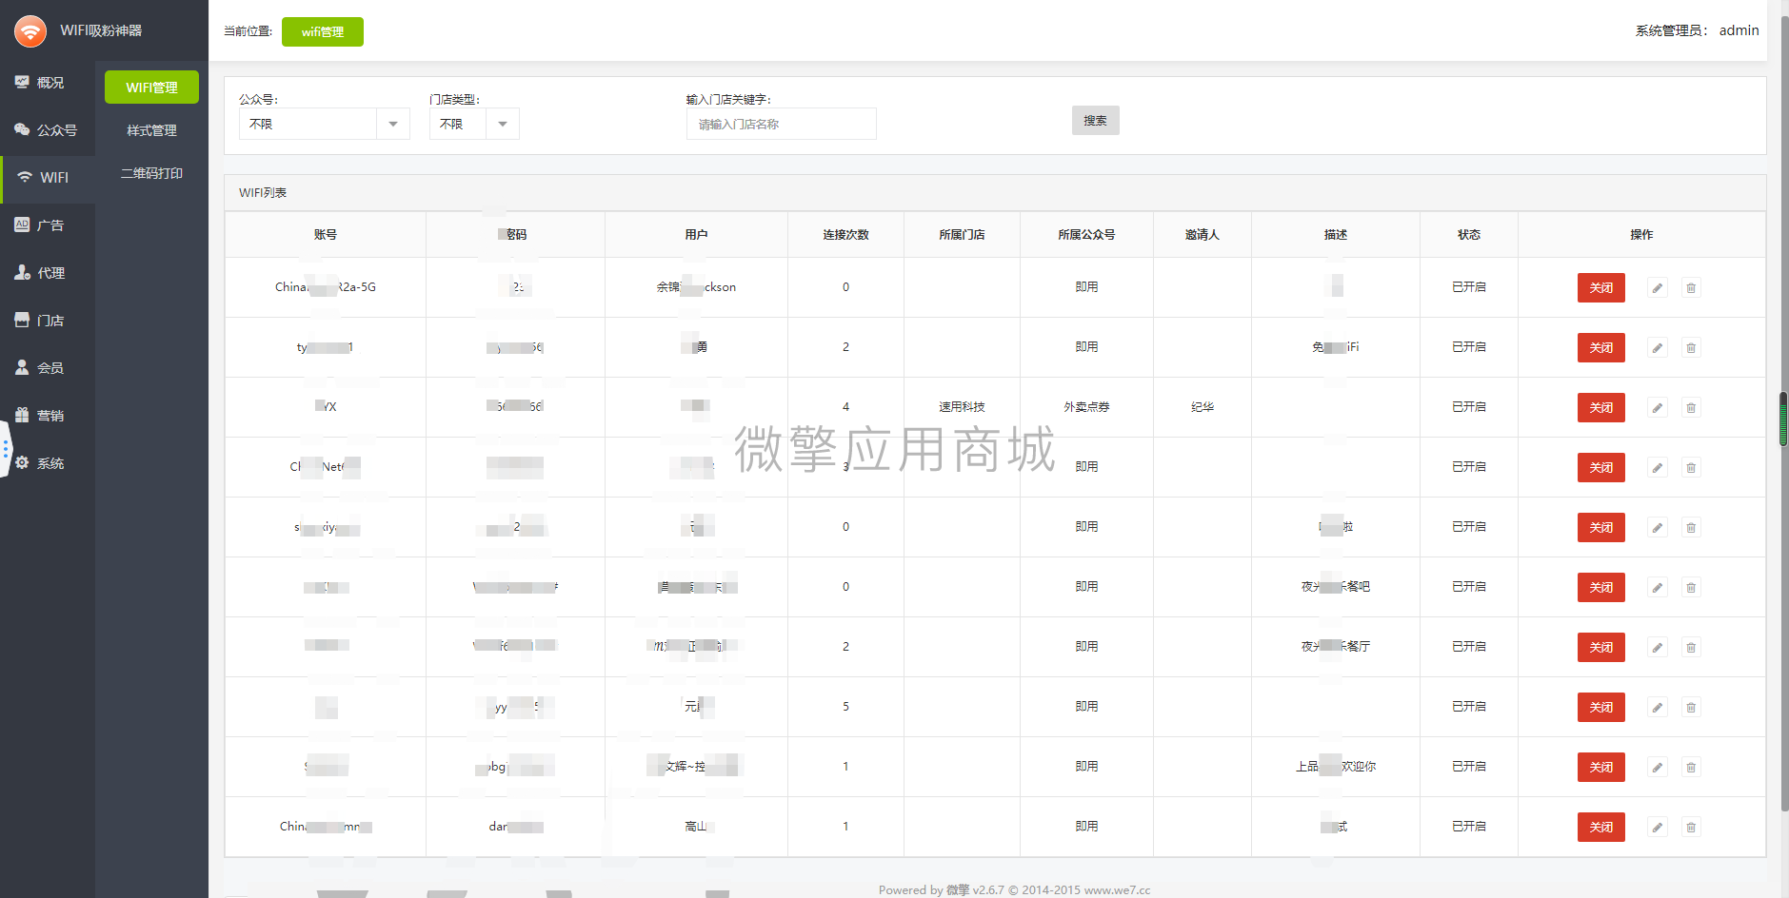Click 关闭 in the row with 5 connections

click(1600, 707)
